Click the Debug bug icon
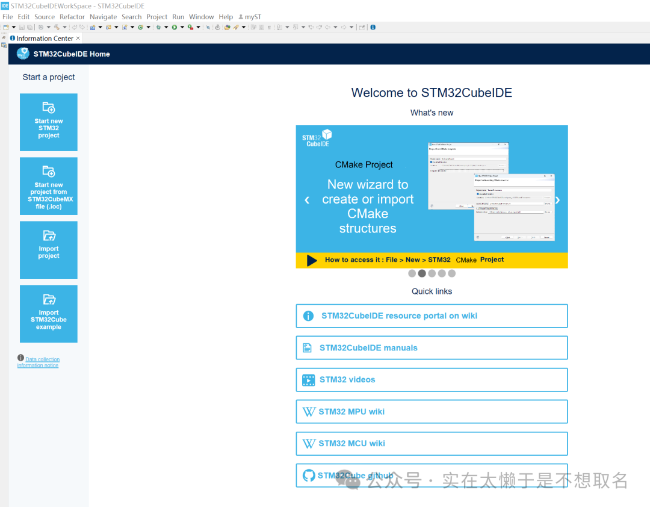The image size is (650, 507). point(158,27)
